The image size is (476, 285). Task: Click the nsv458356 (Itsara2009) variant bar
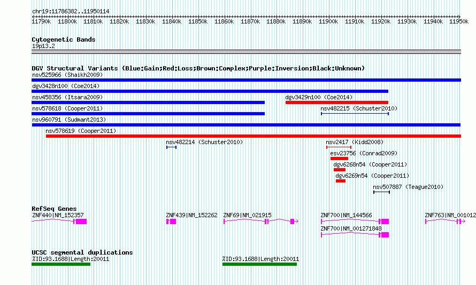pyautogui.click(x=148, y=102)
